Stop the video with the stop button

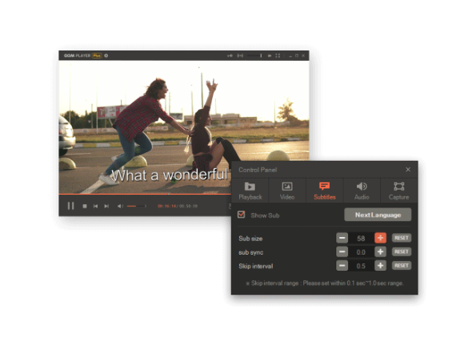coord(85,206)
